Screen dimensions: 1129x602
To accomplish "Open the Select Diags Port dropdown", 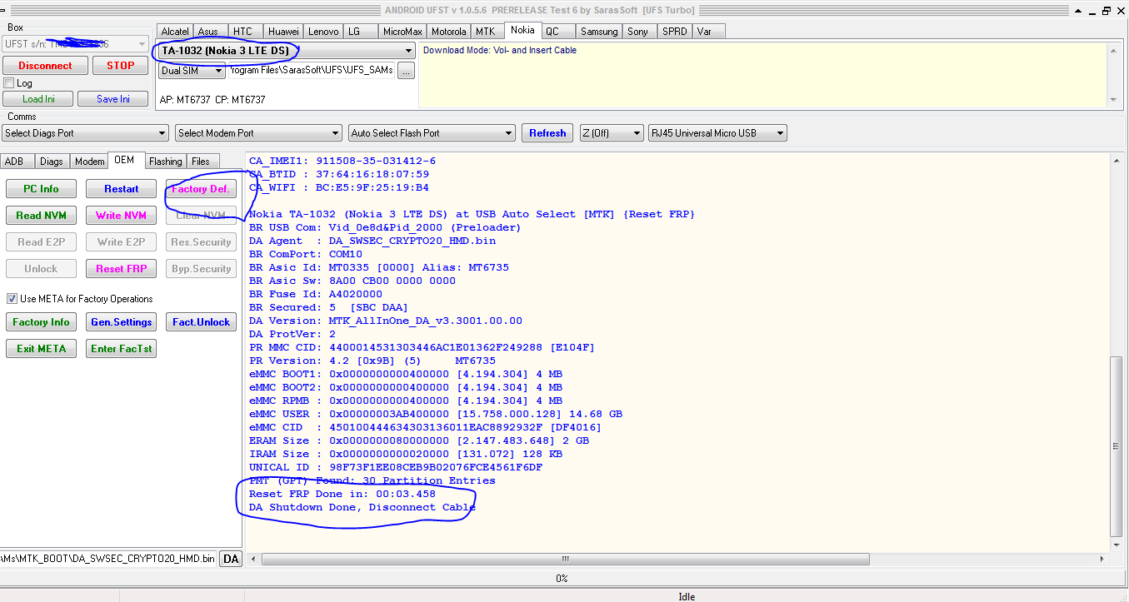I will tap(85, 133).
